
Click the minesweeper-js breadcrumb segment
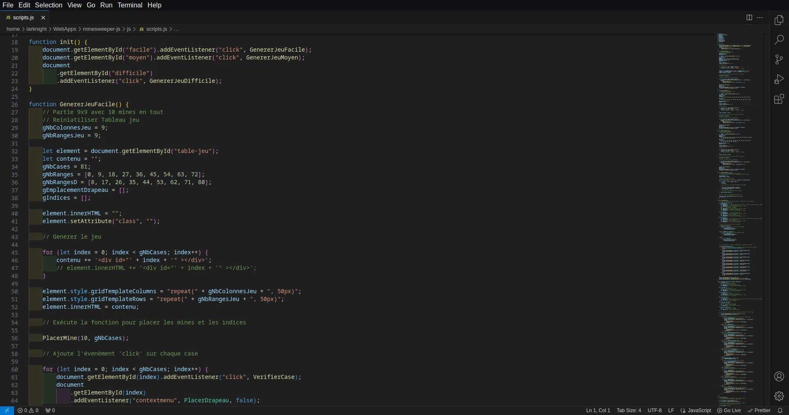pos(102,29)
